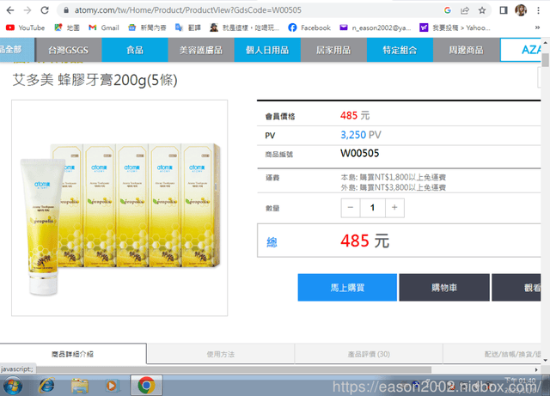Viewport: 550px width, 396px height.
Task: Open the n_eason2002 Yahoo mail bookmark
Action: click(376, 27)
